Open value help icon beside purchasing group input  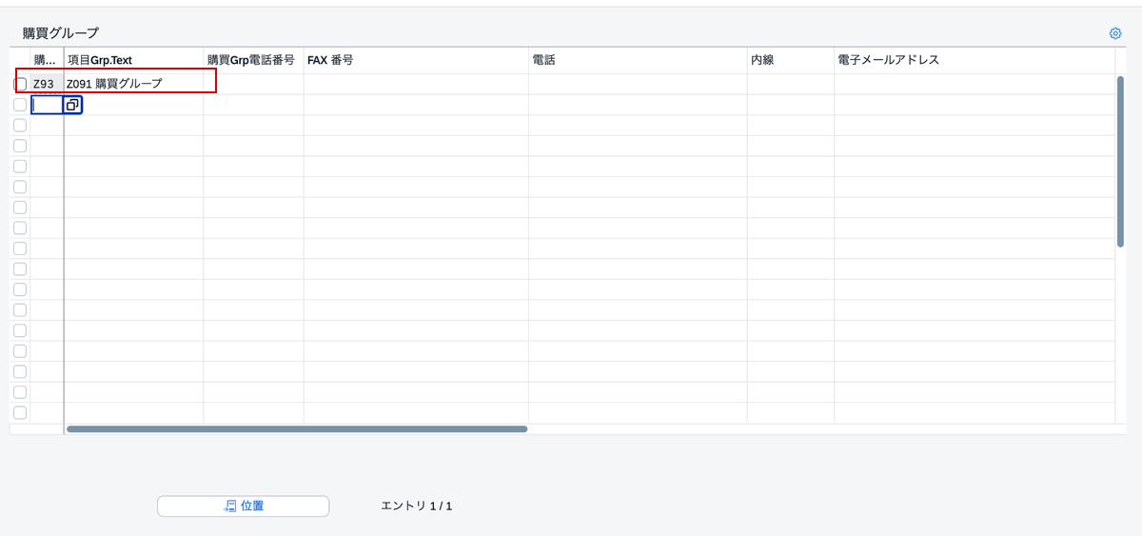pos(72,105)
